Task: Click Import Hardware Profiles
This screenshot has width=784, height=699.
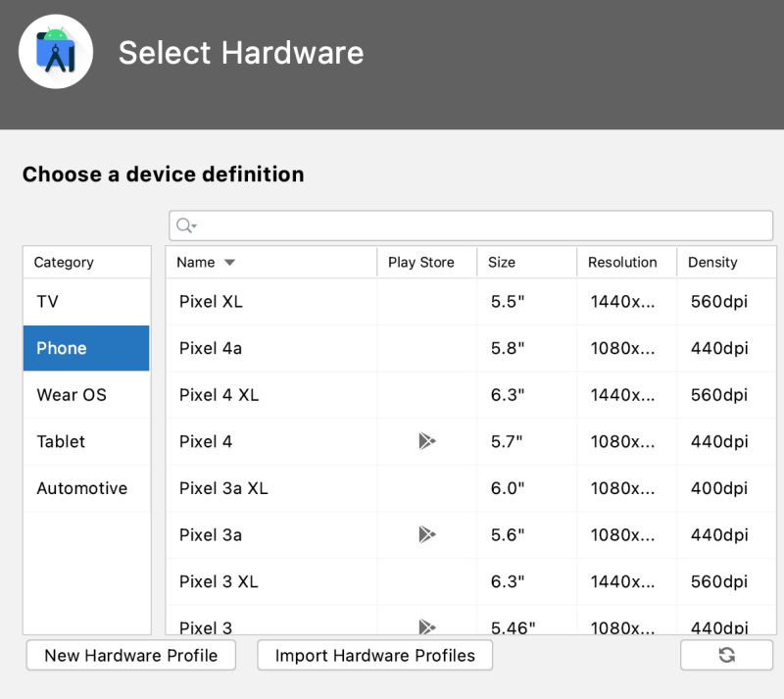Action: point(374,655)
